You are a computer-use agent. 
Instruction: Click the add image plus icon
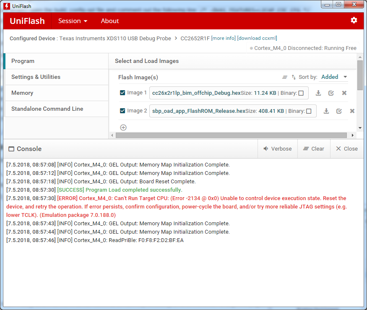pos(123,127)
